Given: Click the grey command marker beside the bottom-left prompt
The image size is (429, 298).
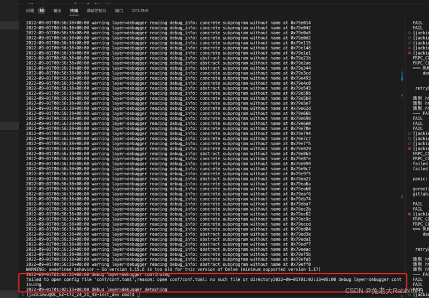Looking at the screenshot, I should tap(22, 295).
